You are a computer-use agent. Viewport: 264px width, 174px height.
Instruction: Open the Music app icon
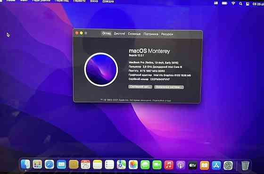point(169,165)
